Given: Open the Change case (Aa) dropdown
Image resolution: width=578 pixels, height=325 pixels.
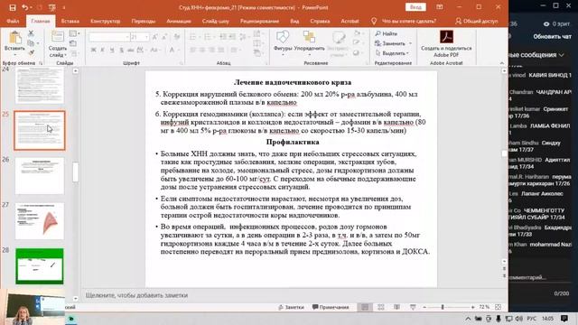Looking at the screenshot, I should (x=154, y=50).
